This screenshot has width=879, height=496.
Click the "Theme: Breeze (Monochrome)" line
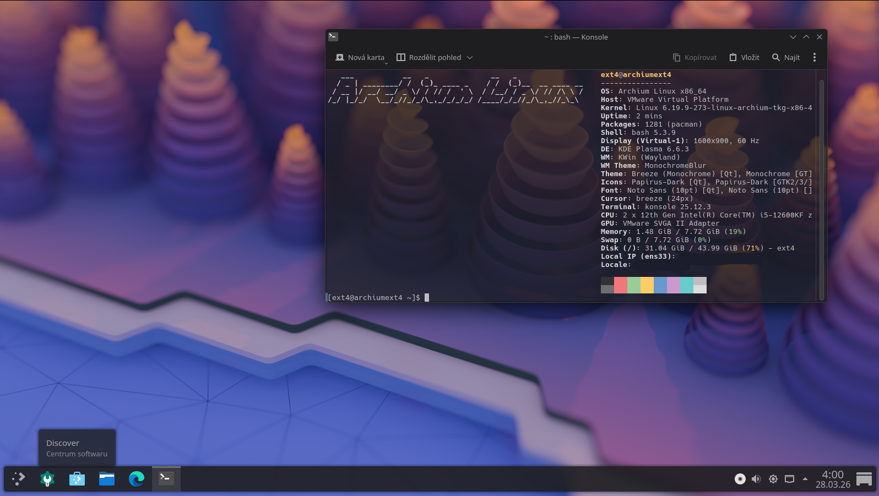707,174
